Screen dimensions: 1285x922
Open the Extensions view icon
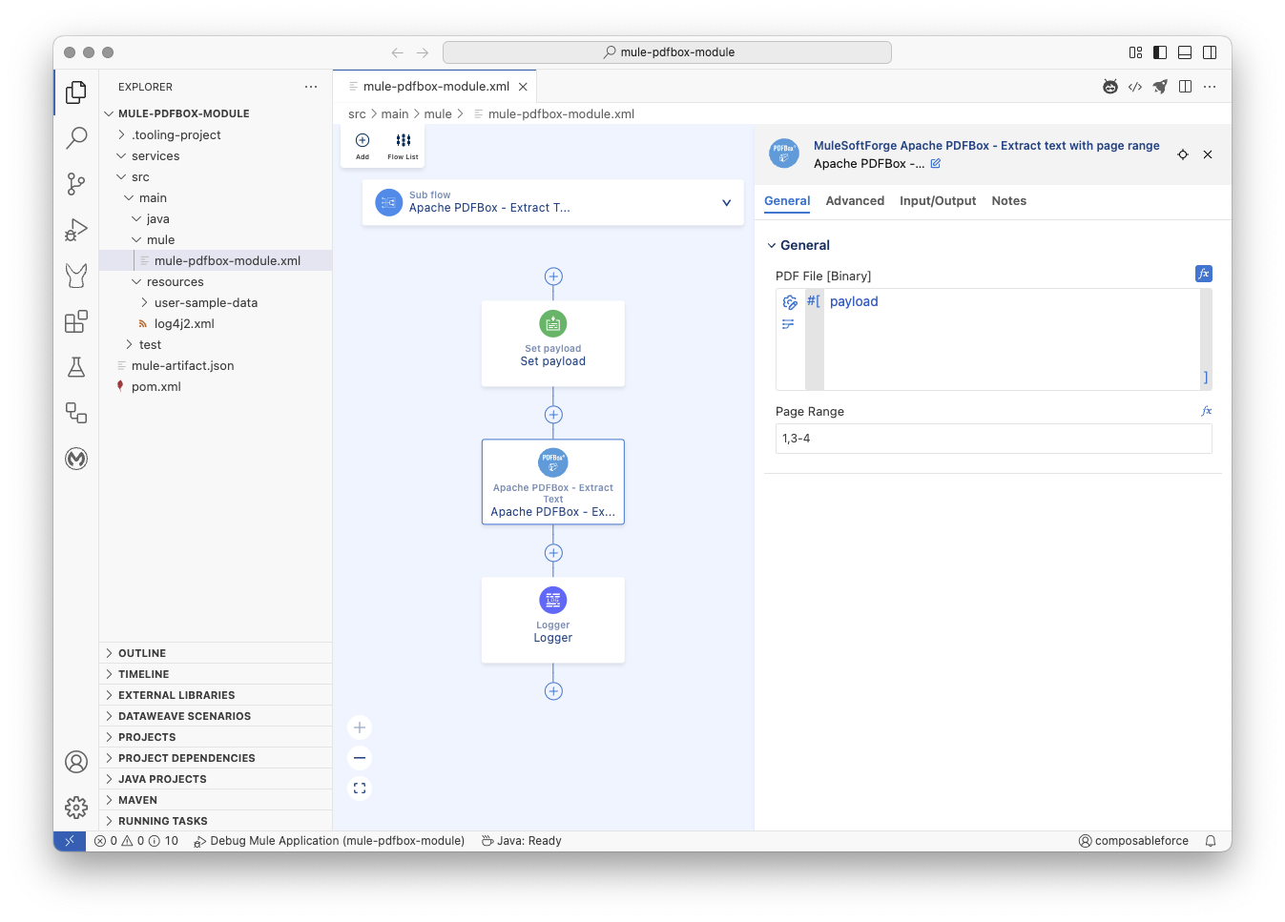[76, 321]
